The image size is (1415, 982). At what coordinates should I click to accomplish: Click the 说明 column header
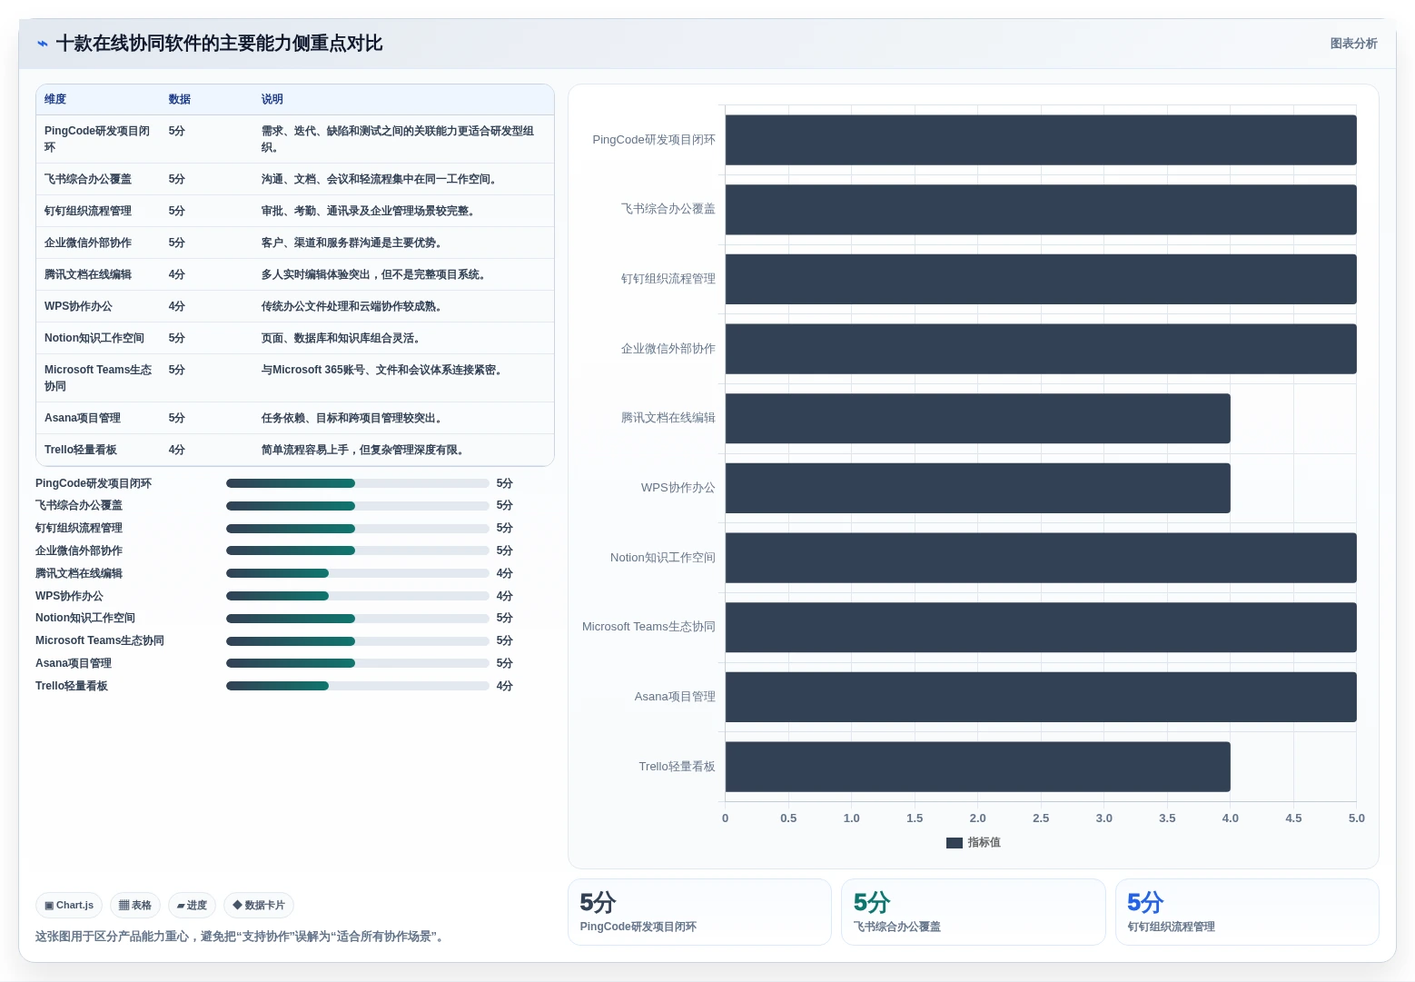272,99
